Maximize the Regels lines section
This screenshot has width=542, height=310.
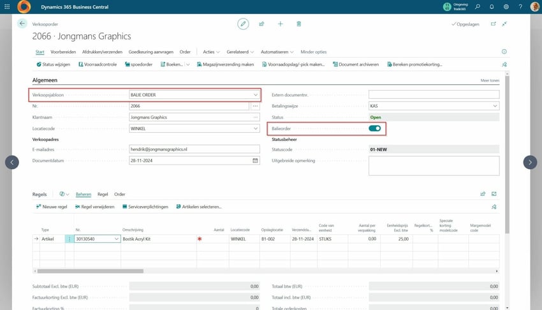494,194
